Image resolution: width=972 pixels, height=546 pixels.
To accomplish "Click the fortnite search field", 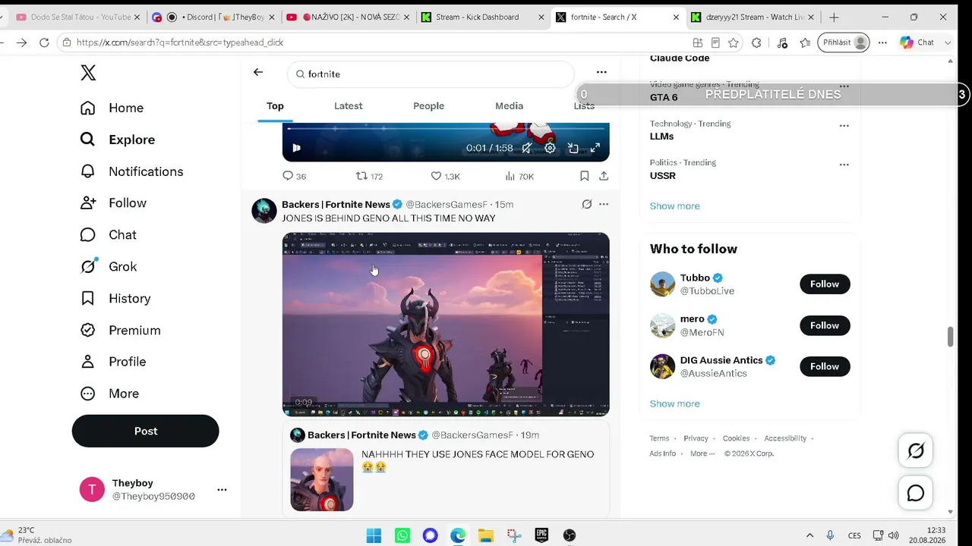I will (431, 74).
